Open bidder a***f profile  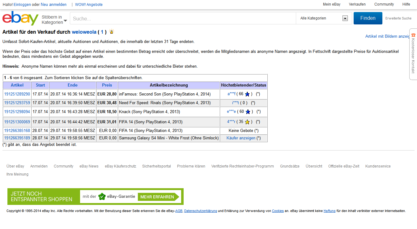[x=232, y=94]
